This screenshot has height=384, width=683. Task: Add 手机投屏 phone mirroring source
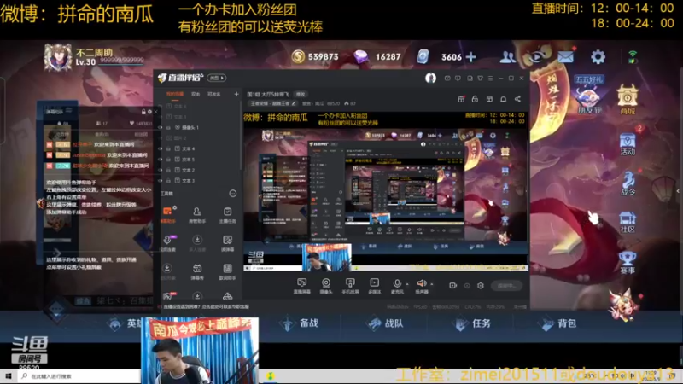coord(350,286)
